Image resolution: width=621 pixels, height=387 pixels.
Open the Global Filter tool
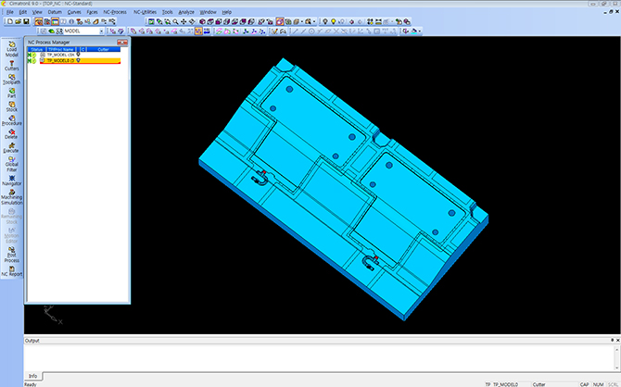[x=11, y=165]
